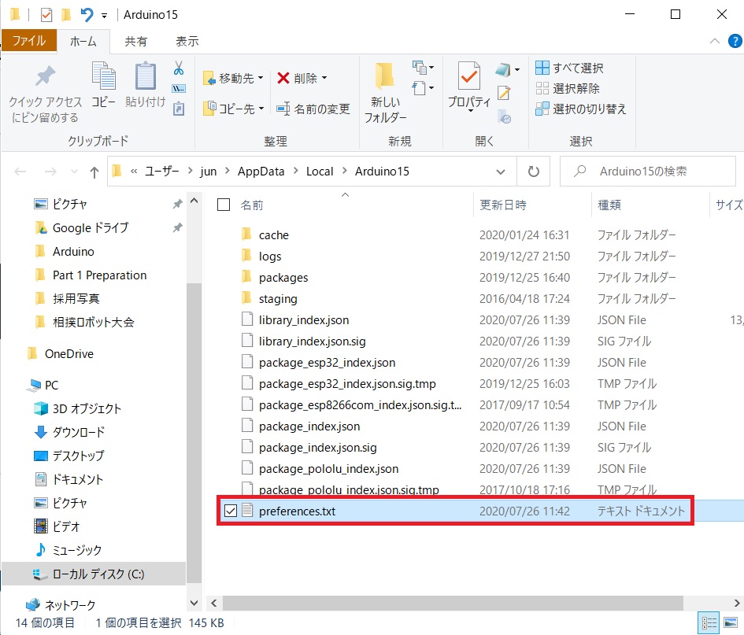Click the Copy path icon in clipboard group
The height and width of the screenshot is (635, 744).
coord(179,89)
